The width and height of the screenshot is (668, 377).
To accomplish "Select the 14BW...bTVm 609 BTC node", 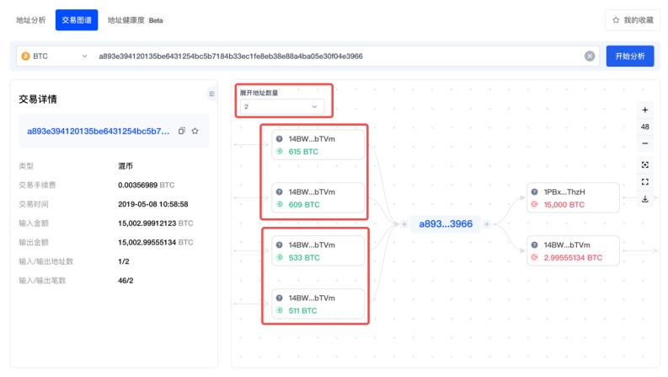I will (318, 198).
